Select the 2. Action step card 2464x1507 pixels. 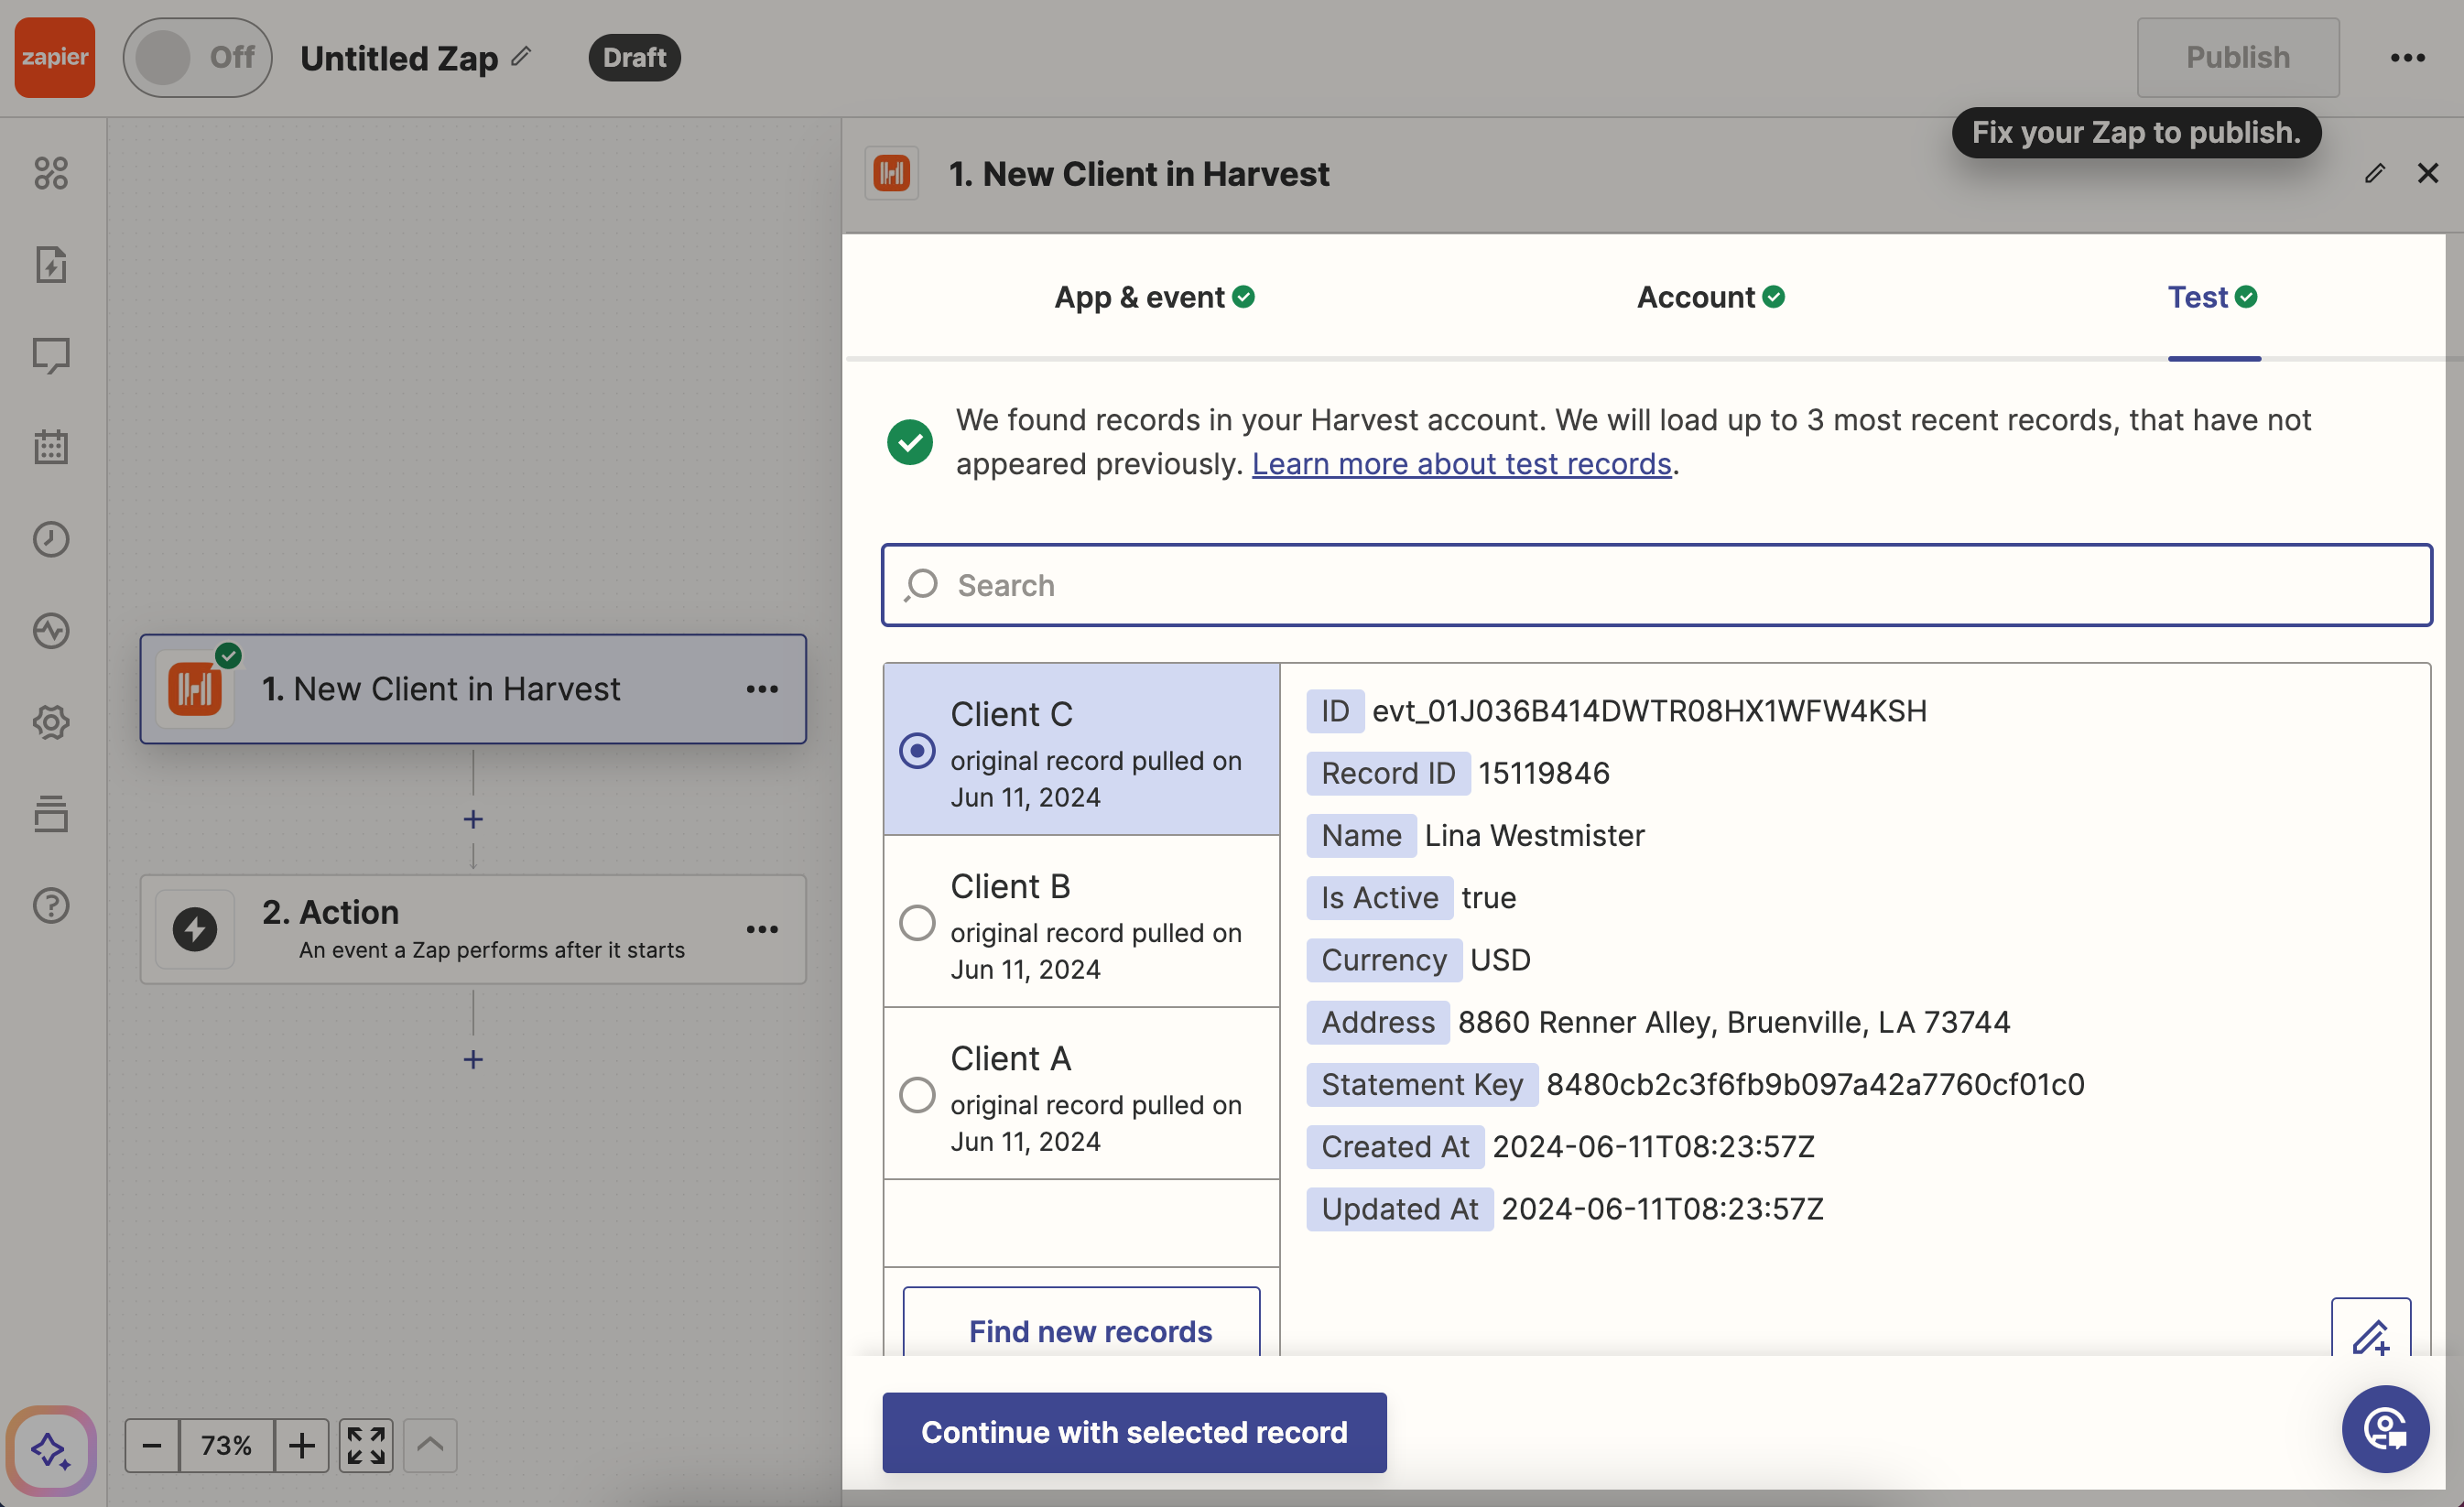[x=473, y=929]
